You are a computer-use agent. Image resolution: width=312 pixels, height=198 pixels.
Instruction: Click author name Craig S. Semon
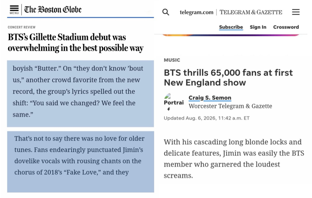pos(210,98)
